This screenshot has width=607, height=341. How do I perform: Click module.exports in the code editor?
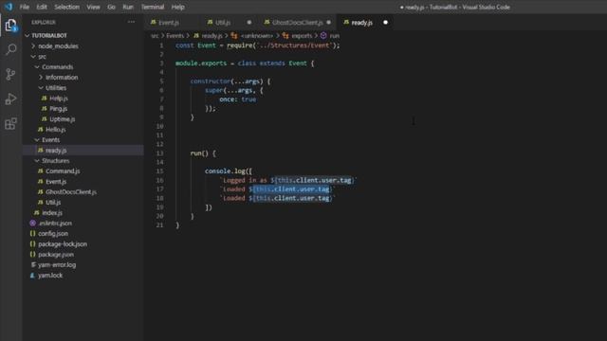point(201,63)
